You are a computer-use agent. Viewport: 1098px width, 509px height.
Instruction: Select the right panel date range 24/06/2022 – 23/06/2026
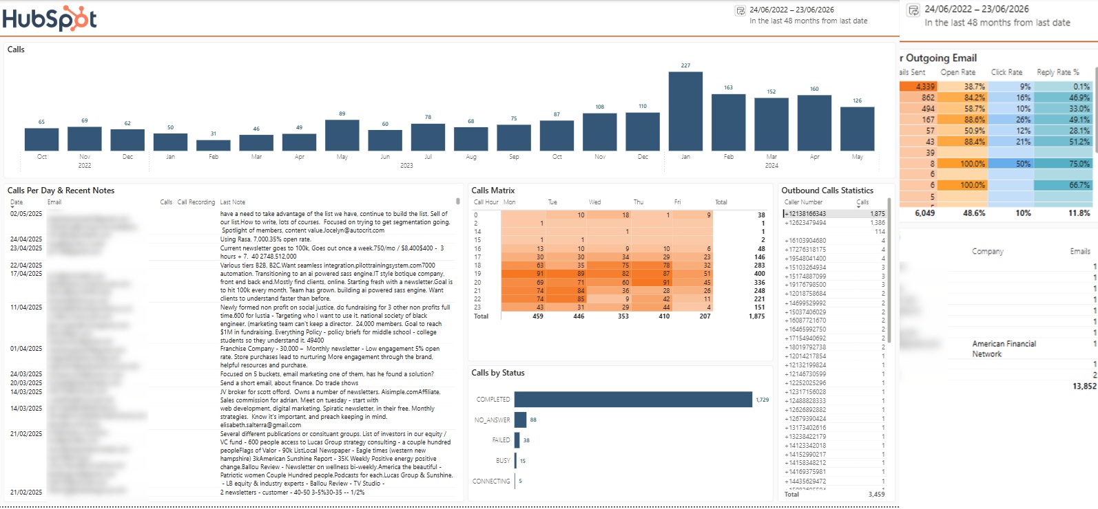point(976,9)
